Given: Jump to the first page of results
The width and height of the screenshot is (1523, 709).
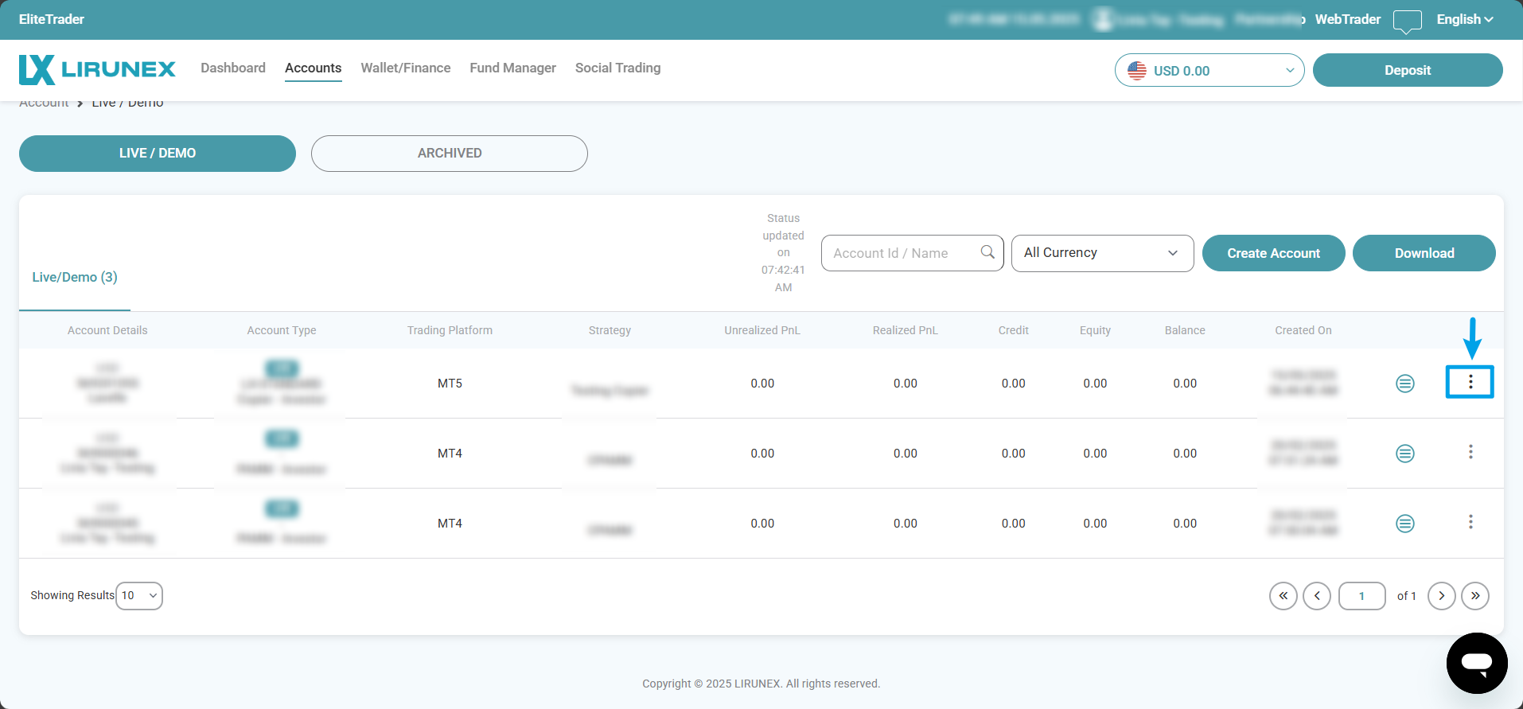Looking at the screenshot, I should (x=1283, y=596).
